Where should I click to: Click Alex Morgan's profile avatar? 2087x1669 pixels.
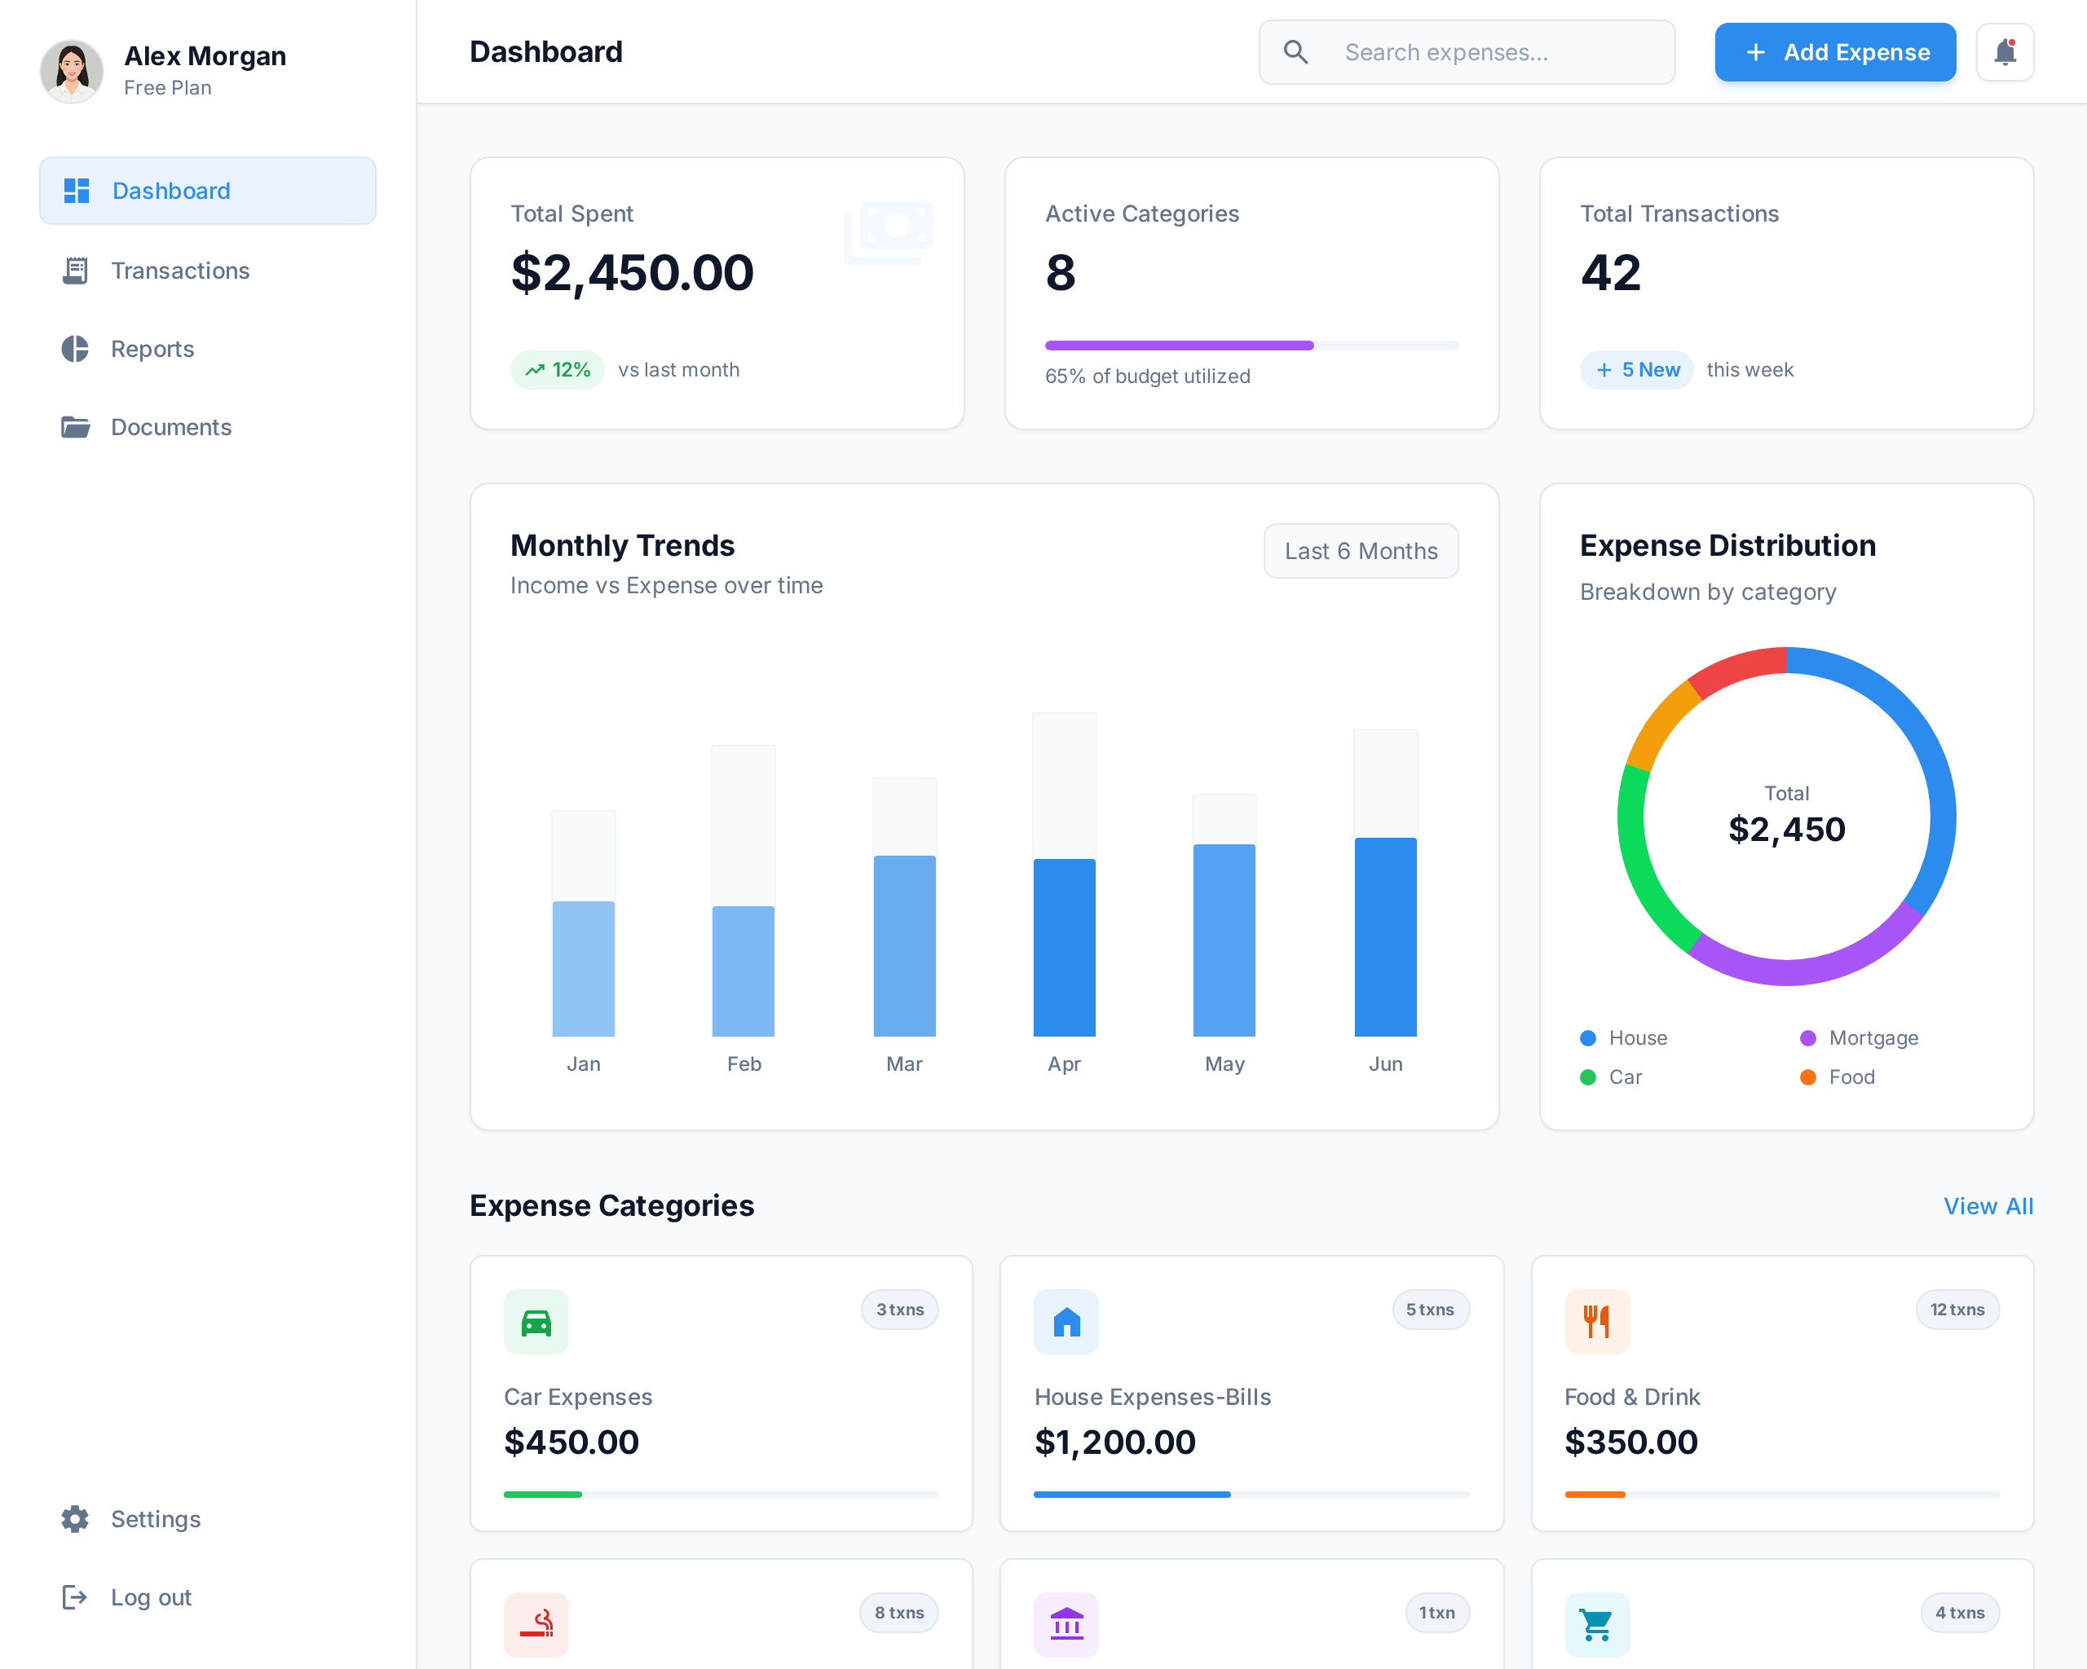pos(72,71)
